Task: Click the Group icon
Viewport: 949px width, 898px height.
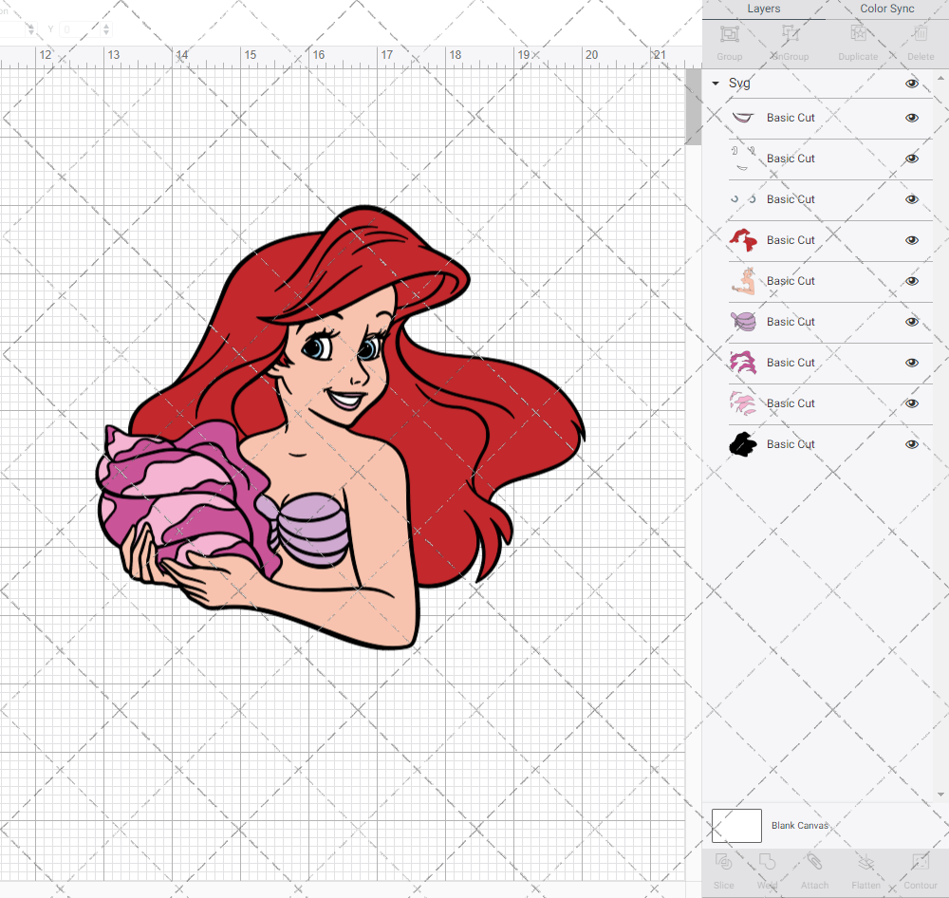Action: coord(729,34)
